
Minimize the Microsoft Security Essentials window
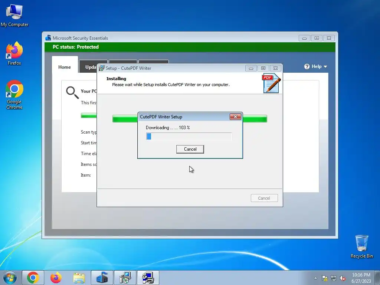click(304, 38)
